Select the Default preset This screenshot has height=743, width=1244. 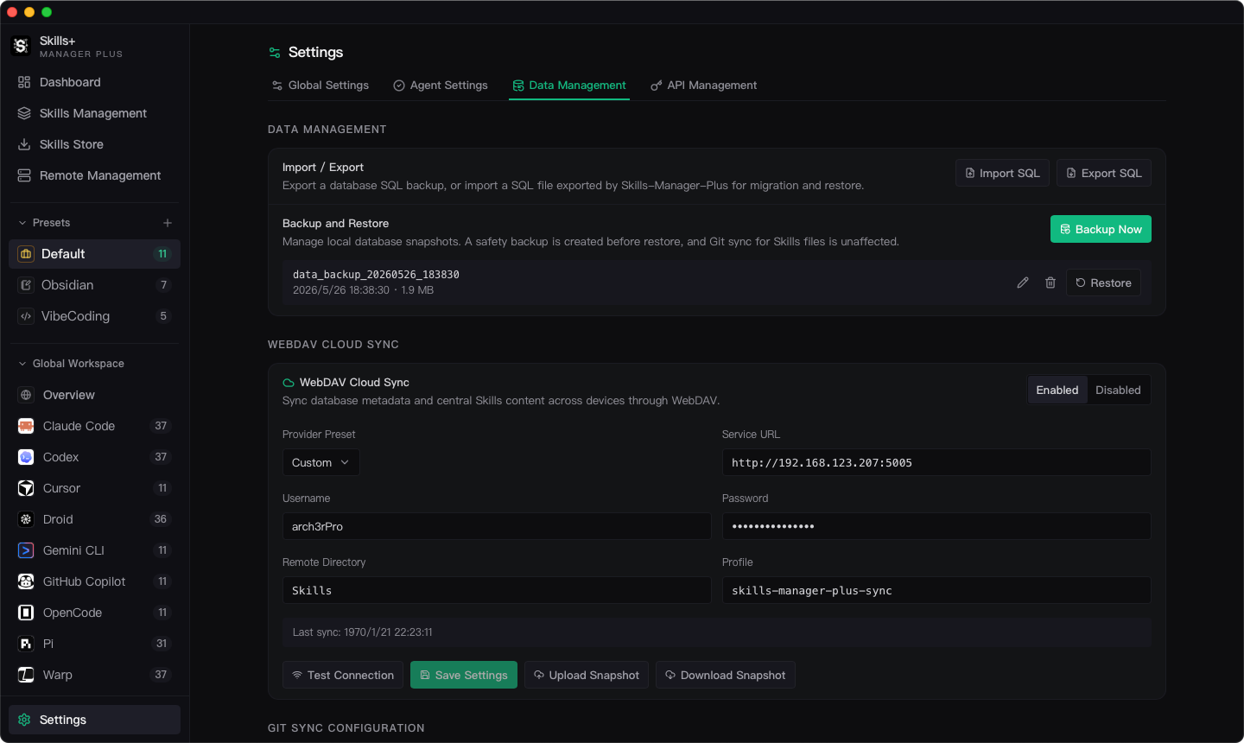[94, 254]
